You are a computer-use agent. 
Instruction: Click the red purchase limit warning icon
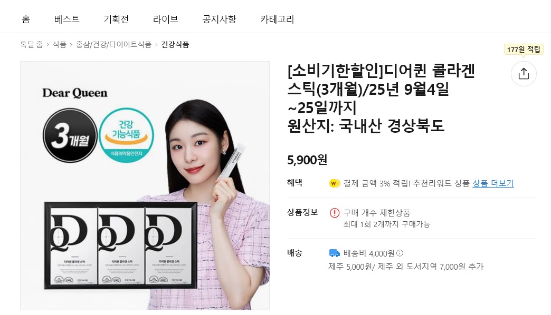tap(335, 213)
